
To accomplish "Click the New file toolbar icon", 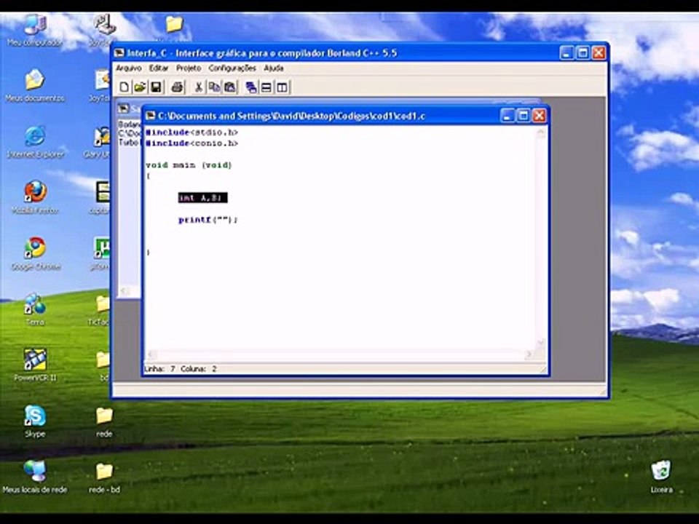I will tap(125, 87).
